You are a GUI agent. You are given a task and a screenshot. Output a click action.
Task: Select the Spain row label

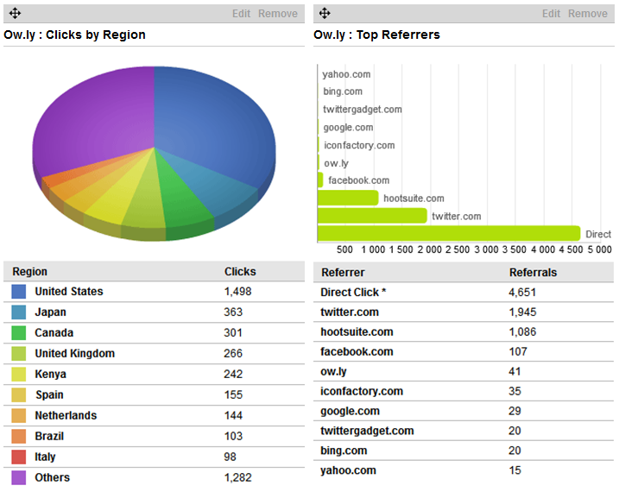tap(49, 395)
